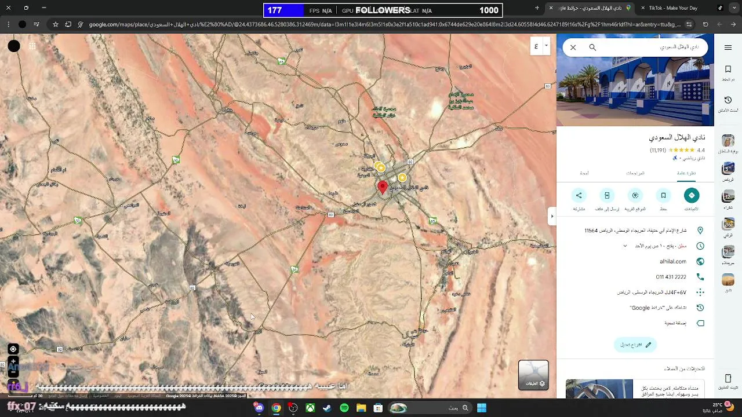Click the add label tag icon
This screenshot has width=742, height=417.
point(700,323)
